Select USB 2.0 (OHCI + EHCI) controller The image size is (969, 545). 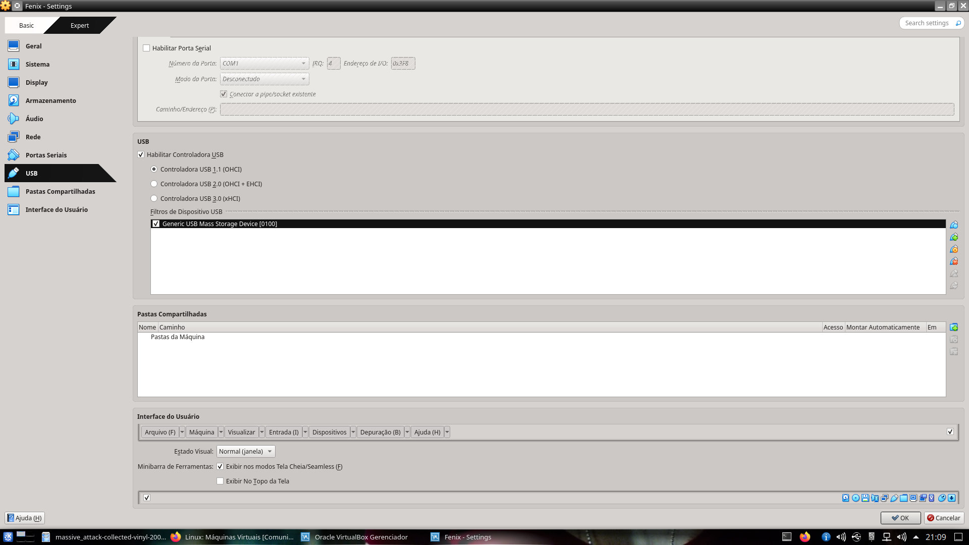point(154,184)
